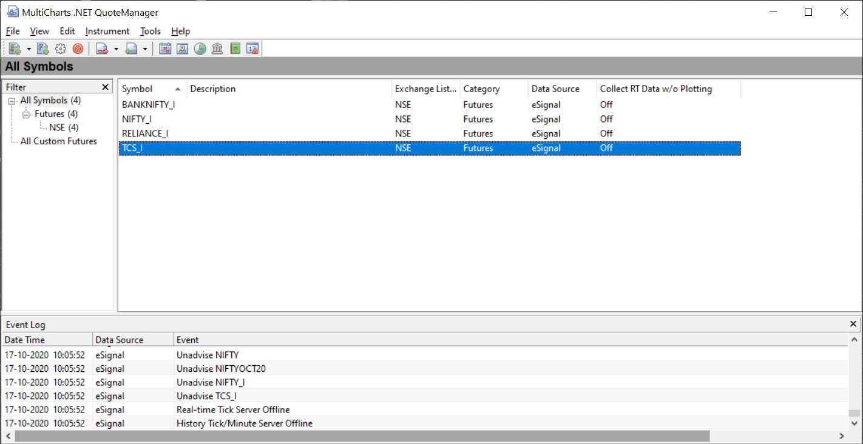This screenshot has height=444, width=863.
Task: Close the Filter panel
Action: coord(105,87)
